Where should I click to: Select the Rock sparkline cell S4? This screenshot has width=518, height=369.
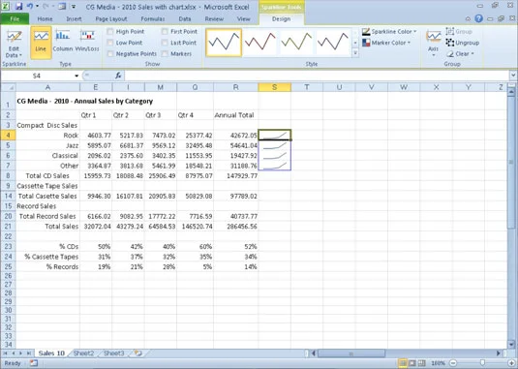click(x=275, y=136)
